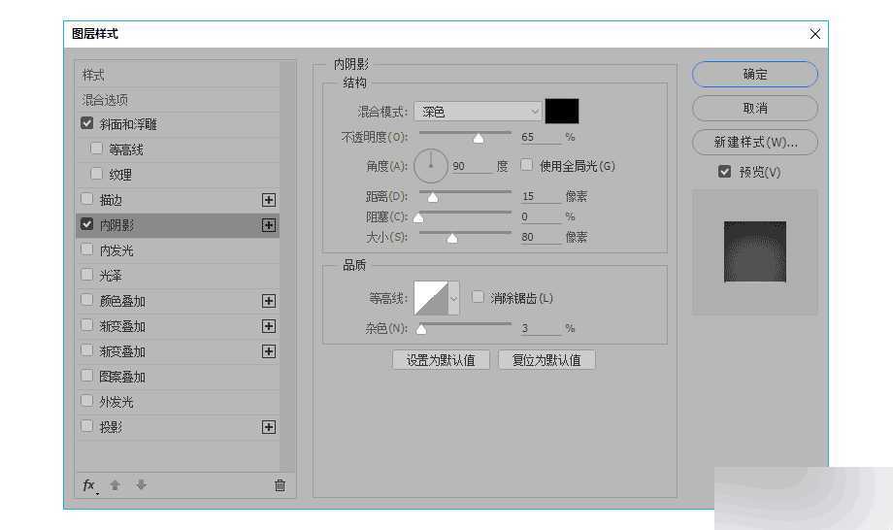Click the plus icon beside 颜色叠加
Viewport: 893px width, 530px height.
pos(269,301)
